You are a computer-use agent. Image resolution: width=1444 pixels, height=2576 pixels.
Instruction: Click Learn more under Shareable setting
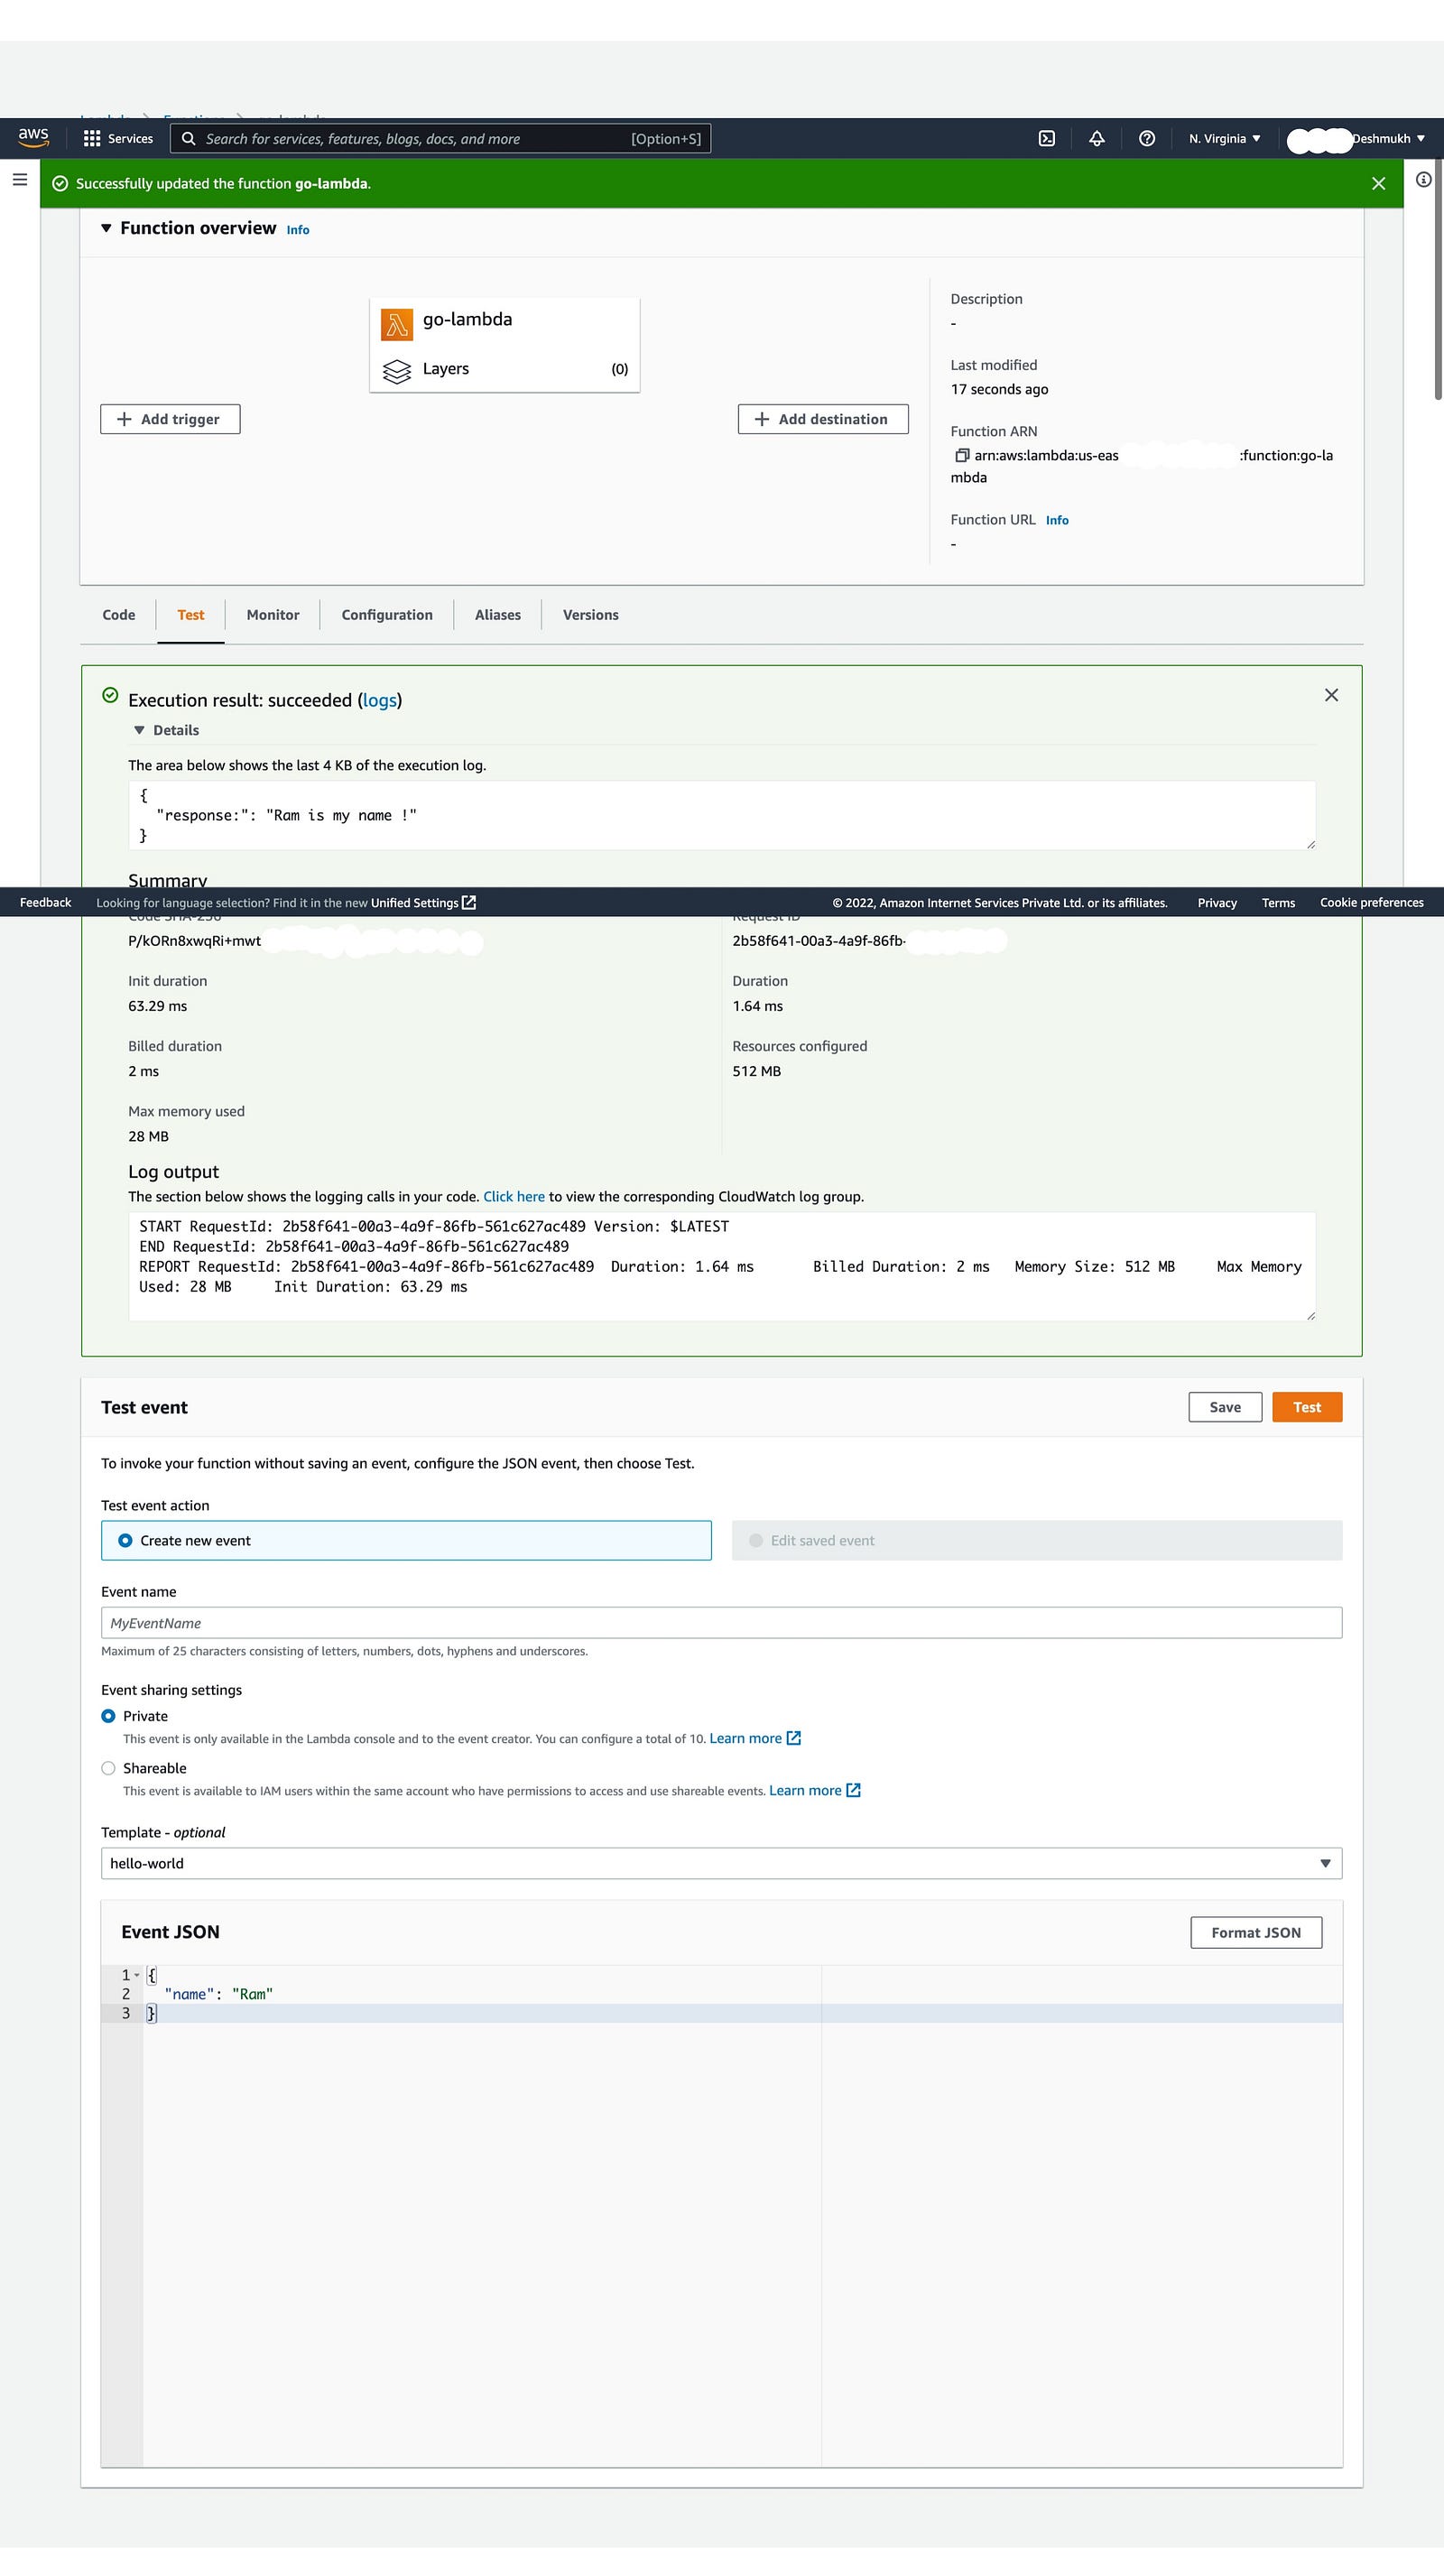[805, 1791]
